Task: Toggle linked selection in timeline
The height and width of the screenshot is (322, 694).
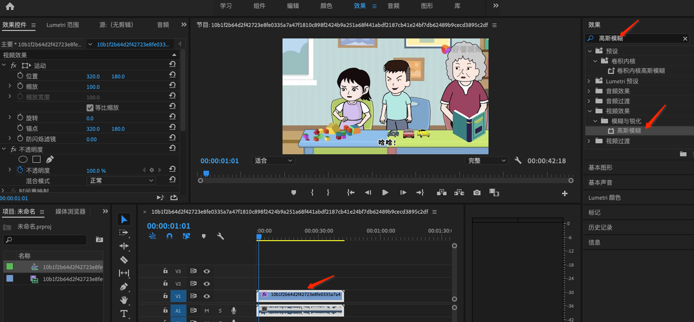Action: 186,236
